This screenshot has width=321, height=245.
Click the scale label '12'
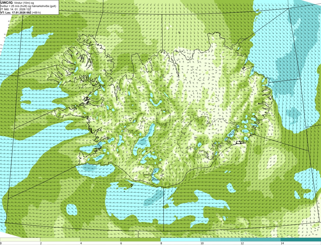point(242,243)
